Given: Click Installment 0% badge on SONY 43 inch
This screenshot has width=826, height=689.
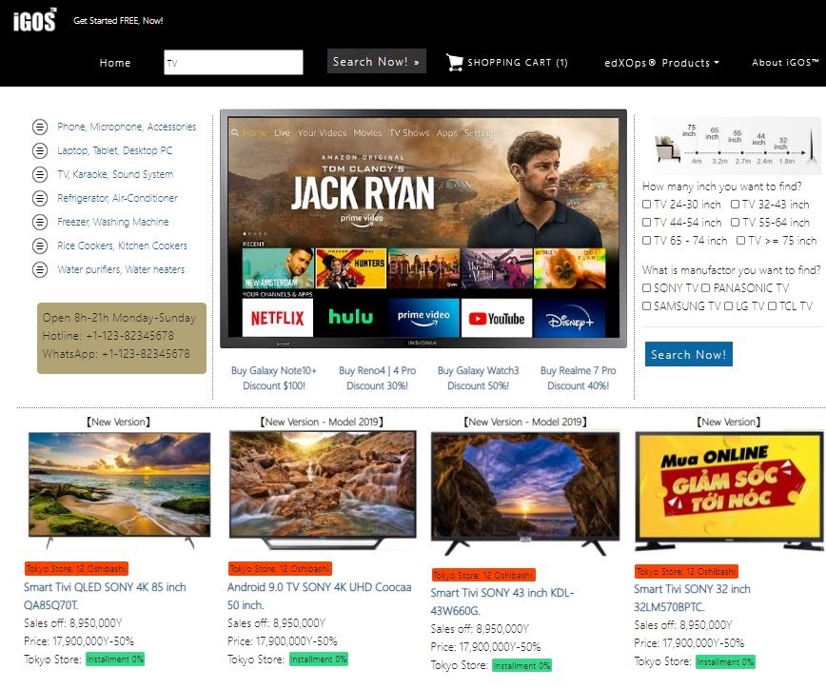Looking at the screenshot, I should (x=521, y=665).
